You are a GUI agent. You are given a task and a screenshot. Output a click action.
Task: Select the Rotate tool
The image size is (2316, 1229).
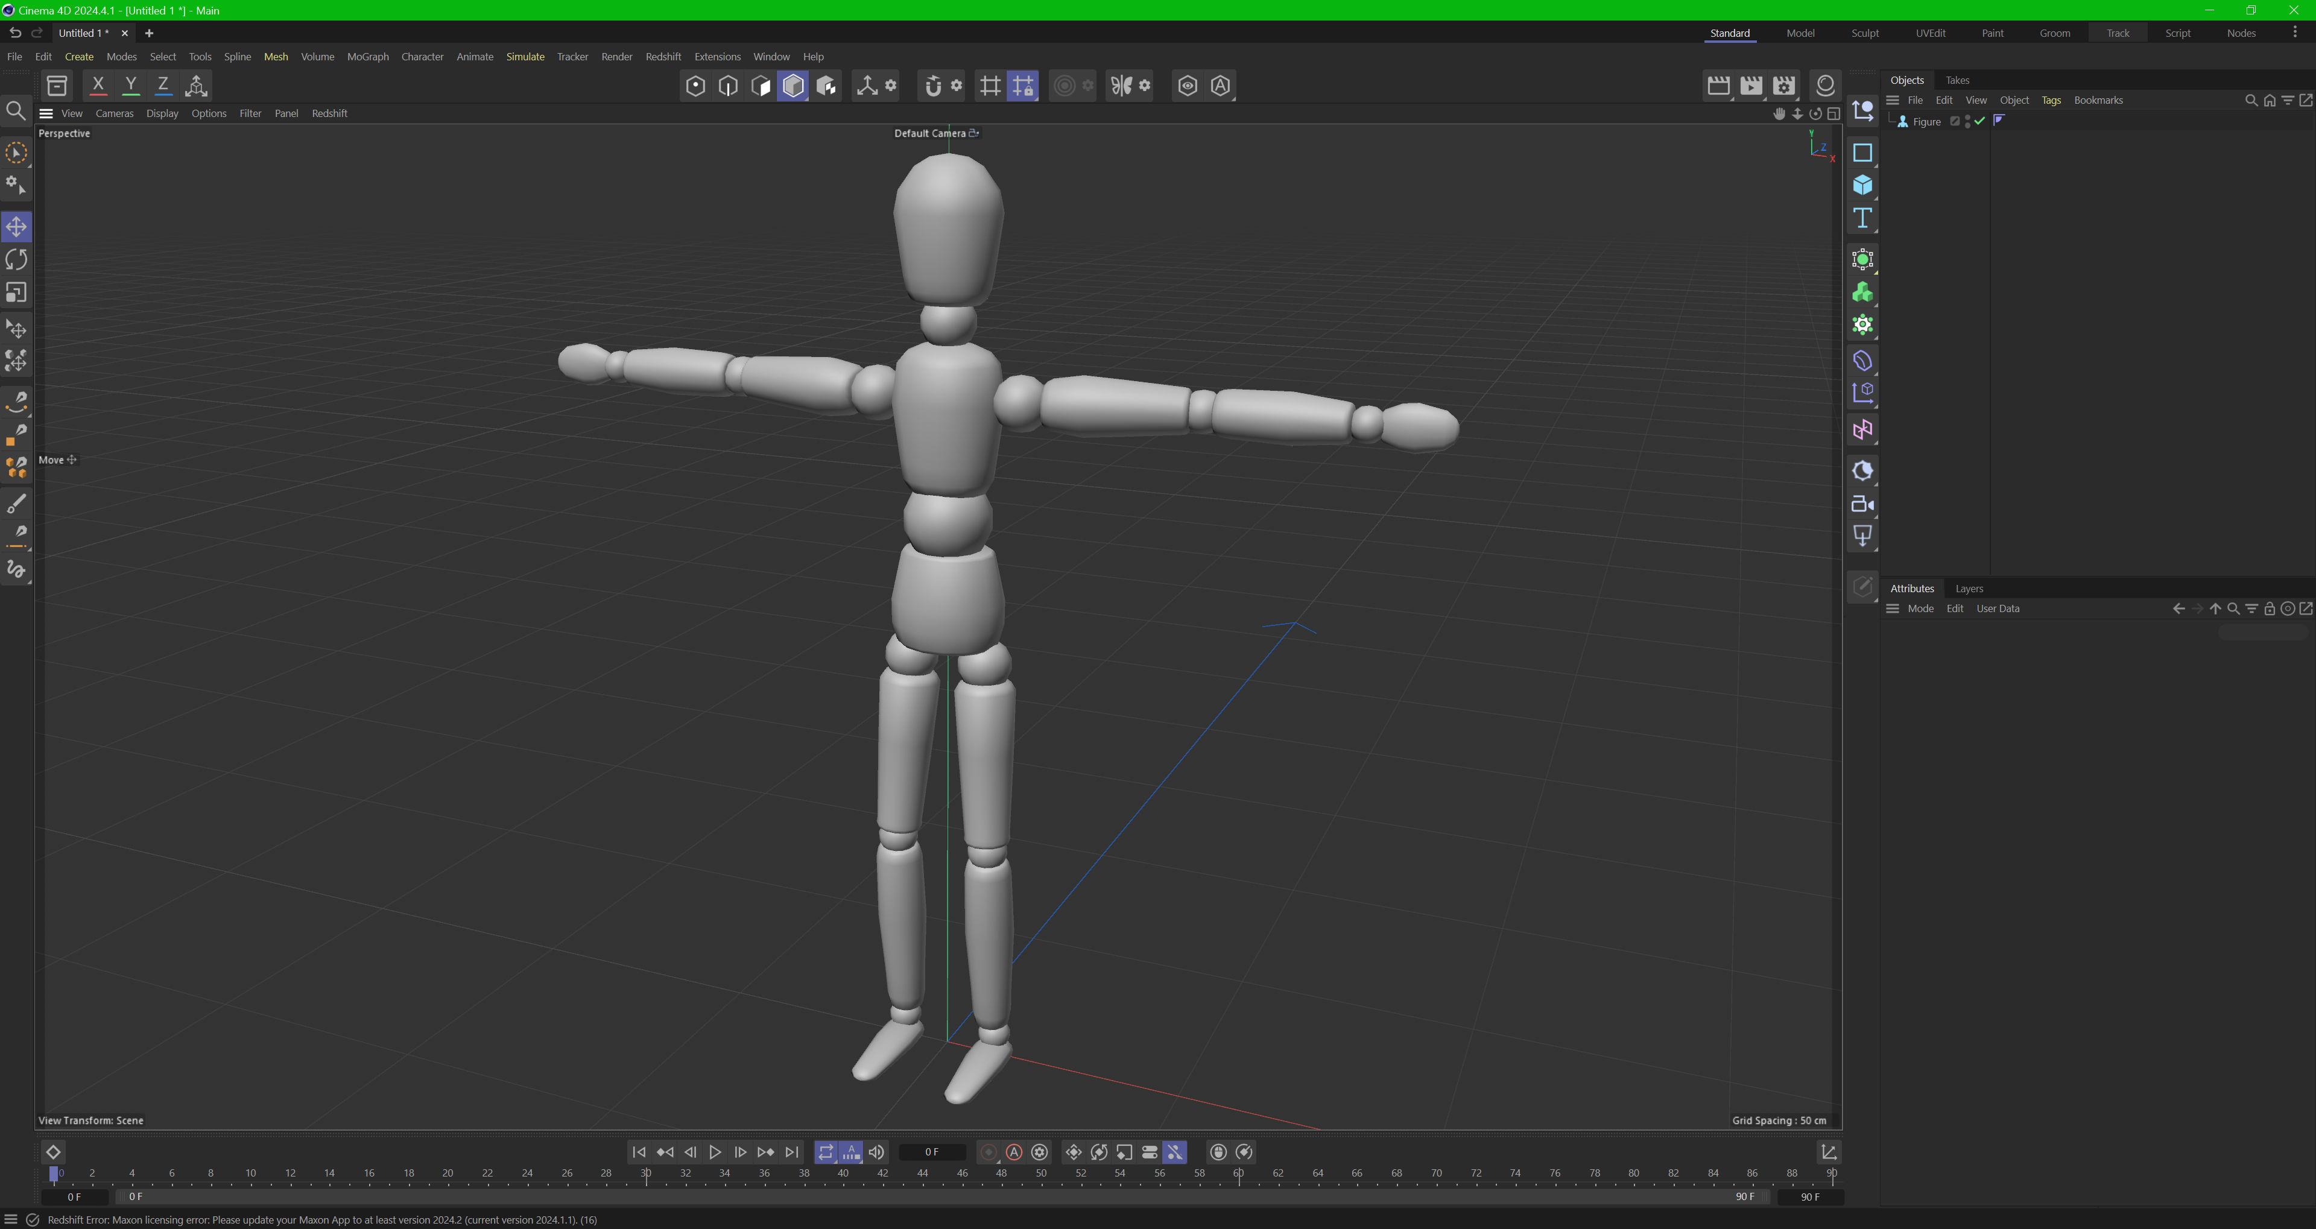pos(16,260)
